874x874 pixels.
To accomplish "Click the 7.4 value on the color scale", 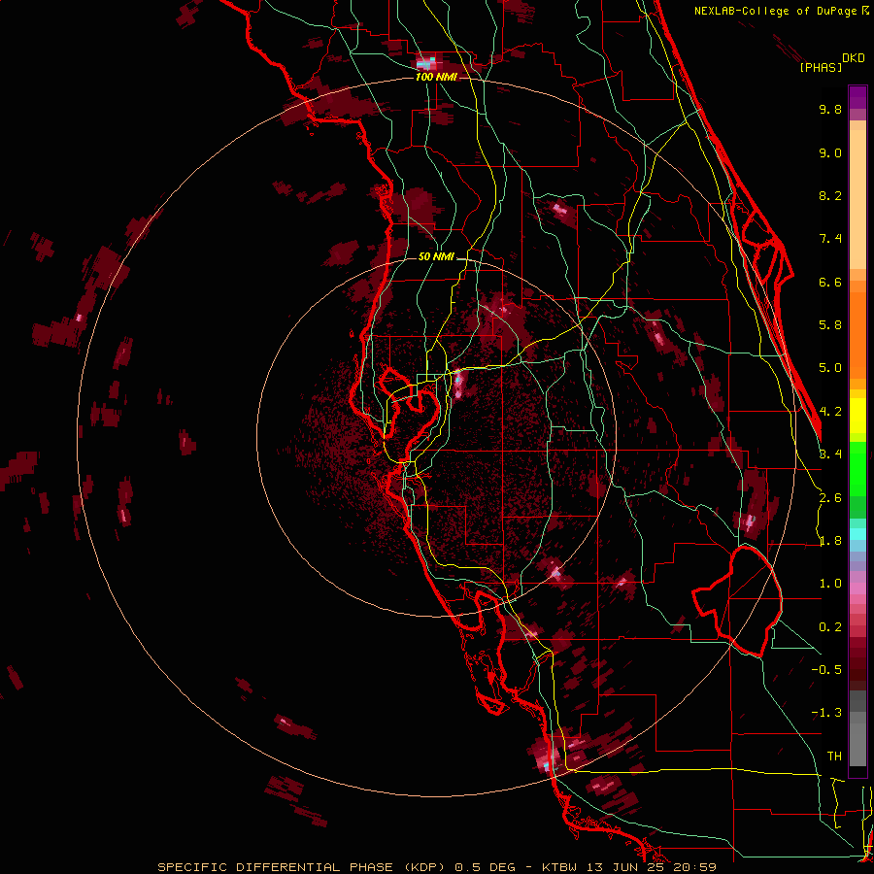I will pos(830,239).
